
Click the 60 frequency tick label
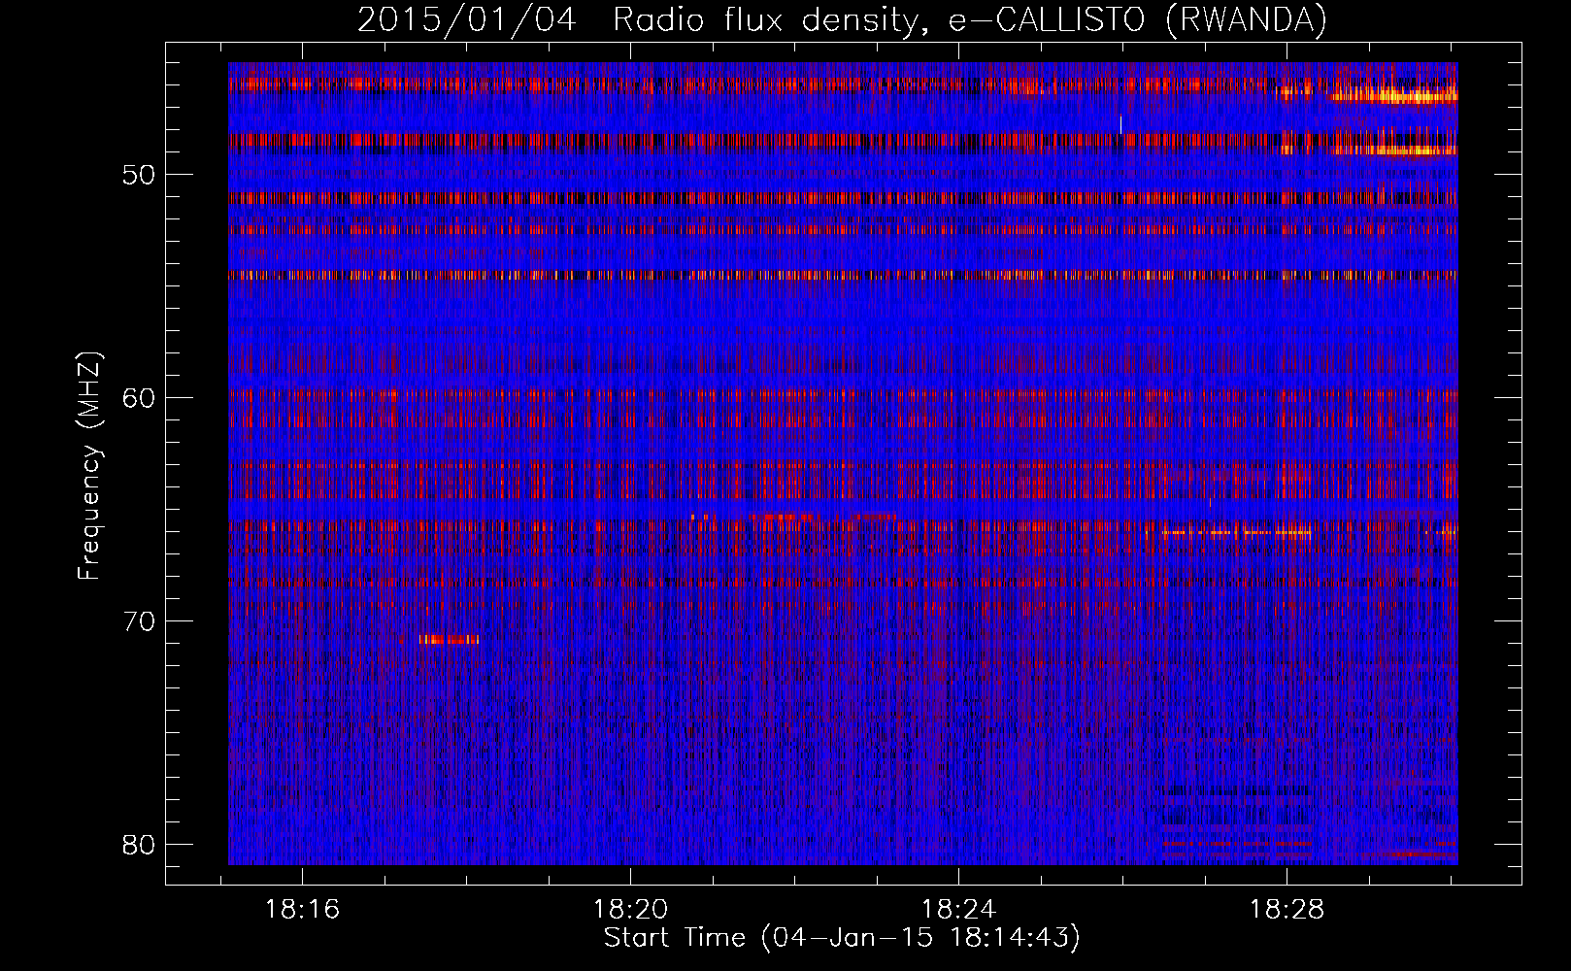point(140,398)
